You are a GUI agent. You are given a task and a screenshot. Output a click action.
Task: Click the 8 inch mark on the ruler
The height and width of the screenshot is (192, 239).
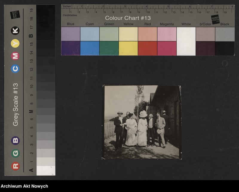coord(232,7)
